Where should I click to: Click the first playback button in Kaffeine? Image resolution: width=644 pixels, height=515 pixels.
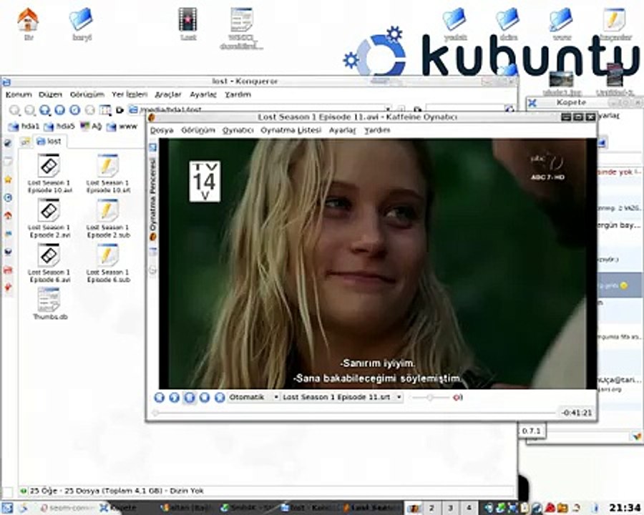160,397
